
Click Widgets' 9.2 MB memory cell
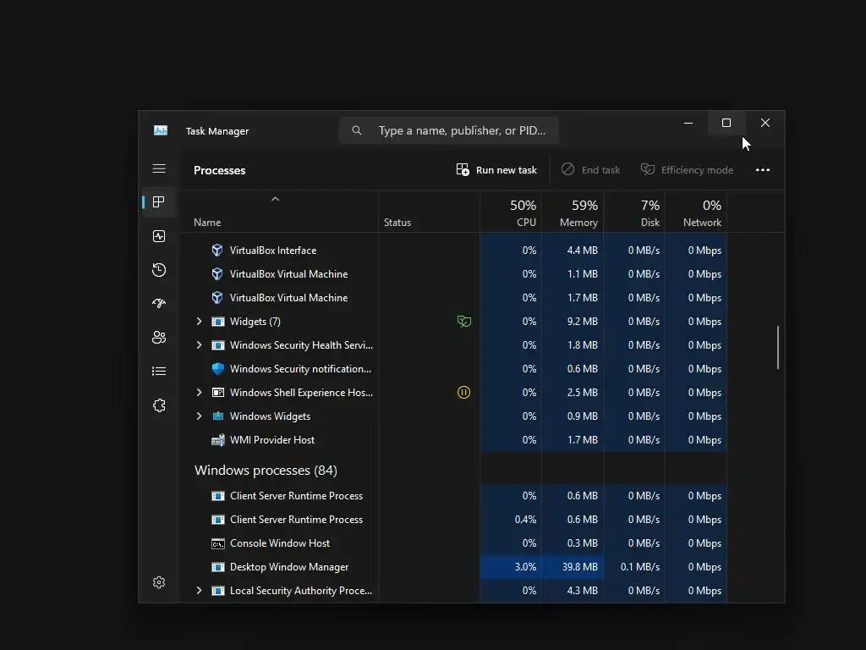[573, 321]
